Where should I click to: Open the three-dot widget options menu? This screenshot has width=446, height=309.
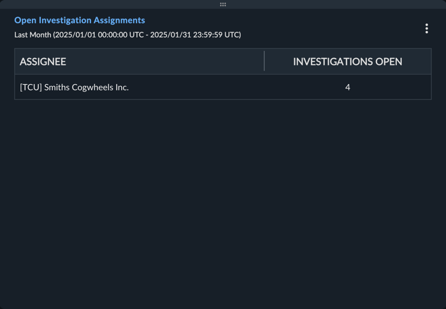[x=426, y=29]
